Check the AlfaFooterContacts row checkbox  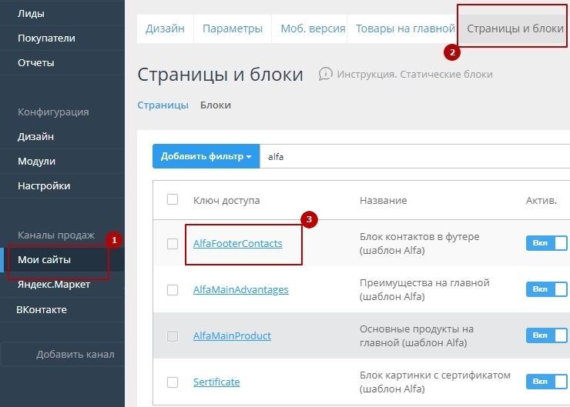[173, 244]
